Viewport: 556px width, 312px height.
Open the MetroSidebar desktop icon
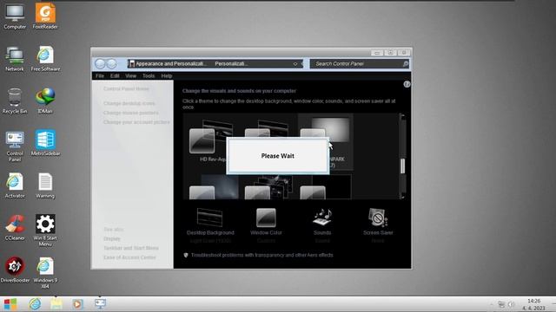45,143
